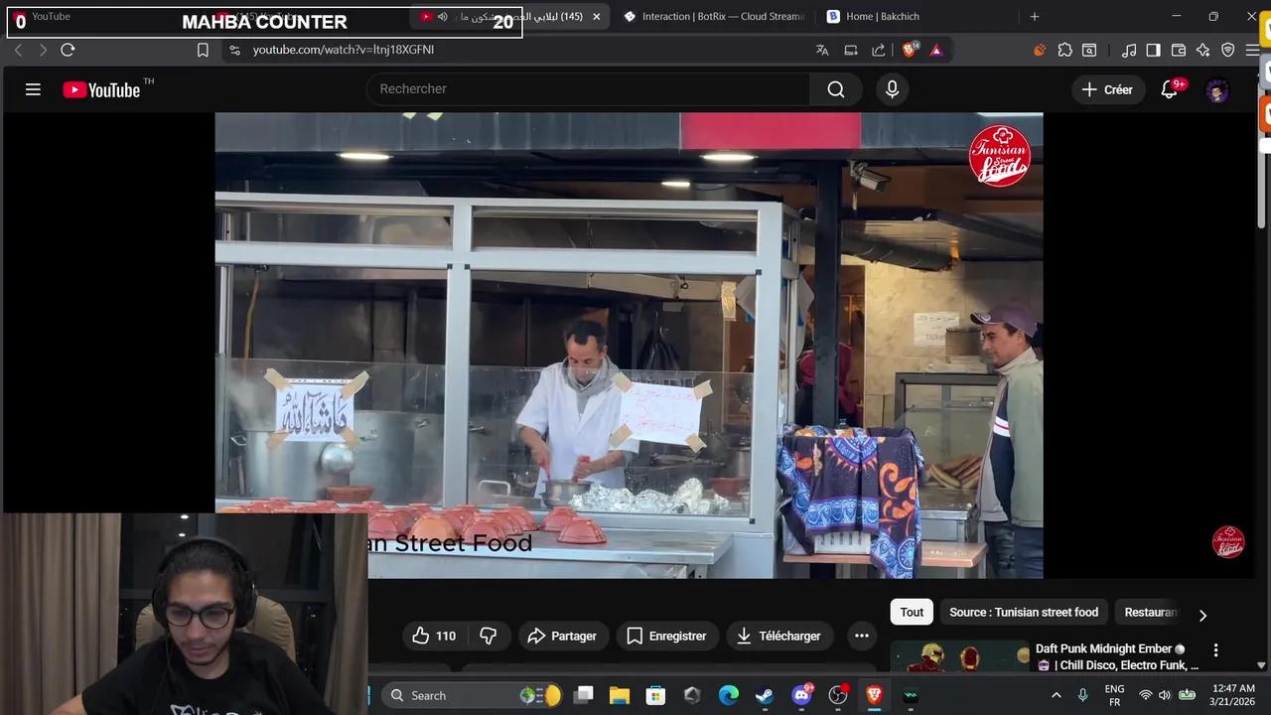Open Task View on the taskbar
This screenshot has width=1271, height=715.
584,695
